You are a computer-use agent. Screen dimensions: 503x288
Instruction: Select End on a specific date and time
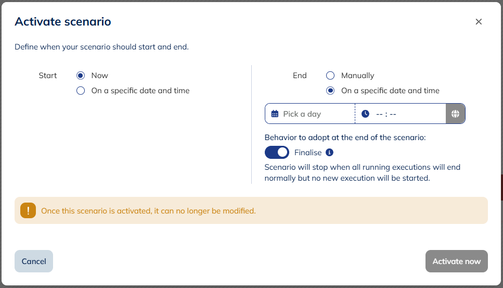coord(330,91)
